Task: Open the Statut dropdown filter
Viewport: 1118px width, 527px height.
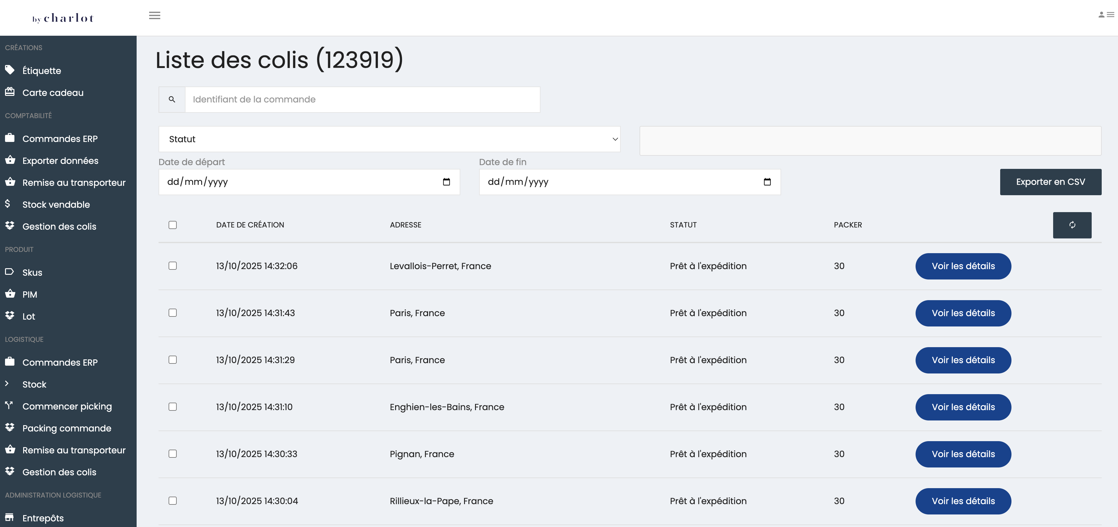Action: [389, 139]
